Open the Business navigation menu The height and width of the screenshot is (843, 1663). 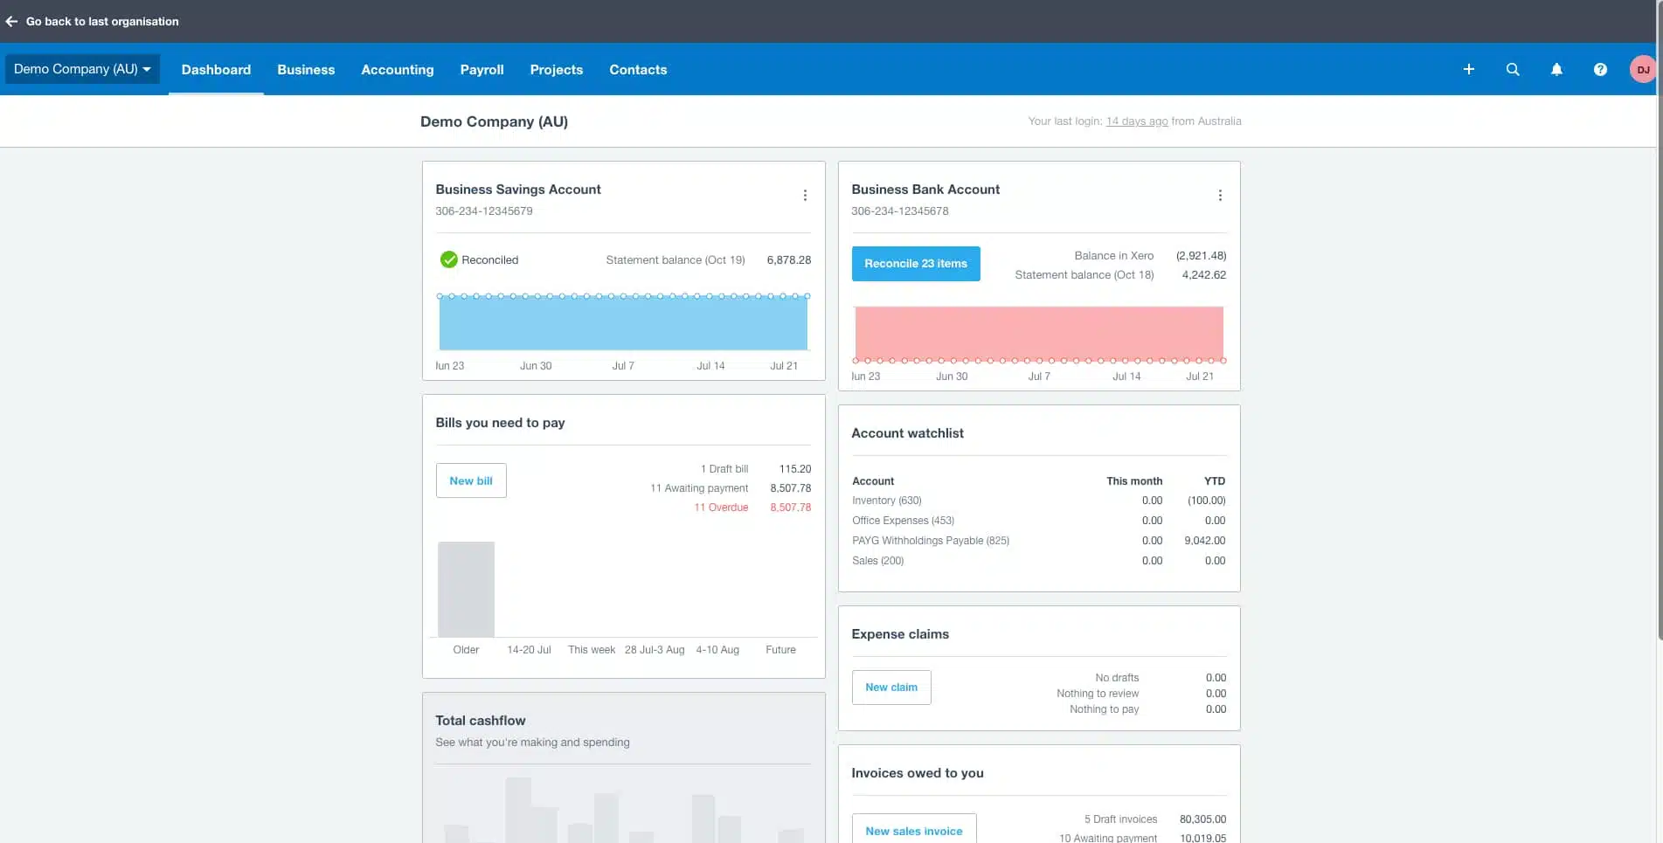[x=306, y=70]
